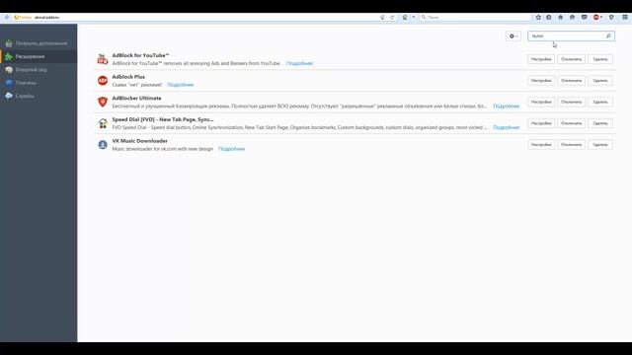Open Получить дополнения in the sidebar

pyautogui.click(x=39, y=43)
